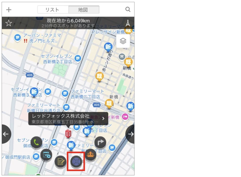Tap the calendar add schedule icon
The height and width of the screenshot is (177, 241).
46,155
